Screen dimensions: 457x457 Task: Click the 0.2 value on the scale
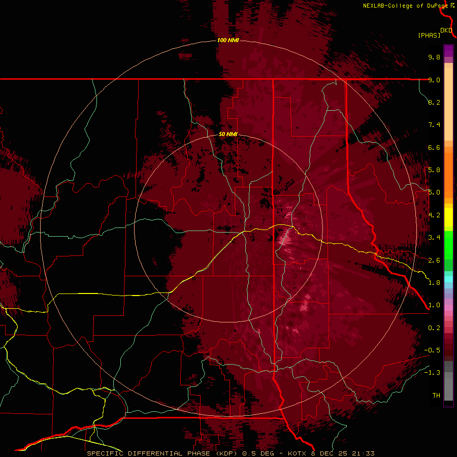click(x=434, y=328)
